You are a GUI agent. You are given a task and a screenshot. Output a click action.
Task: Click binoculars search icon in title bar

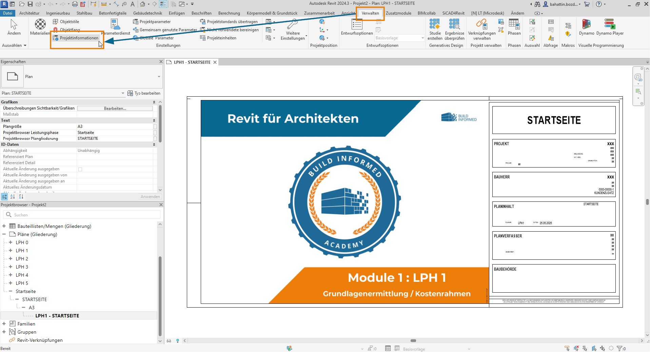pyautogui.click(x=537, y=4)
